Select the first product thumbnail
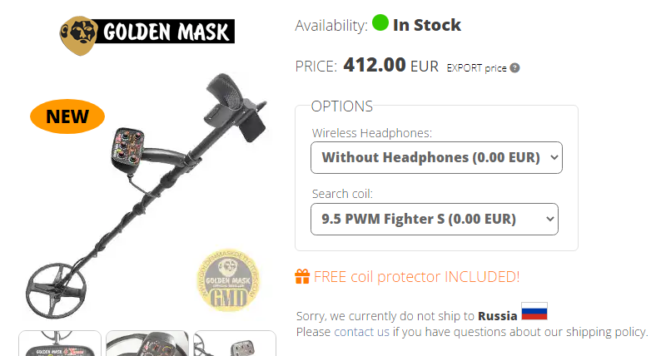Viewport: 656px width, 356px height. (x=60, y=344)
